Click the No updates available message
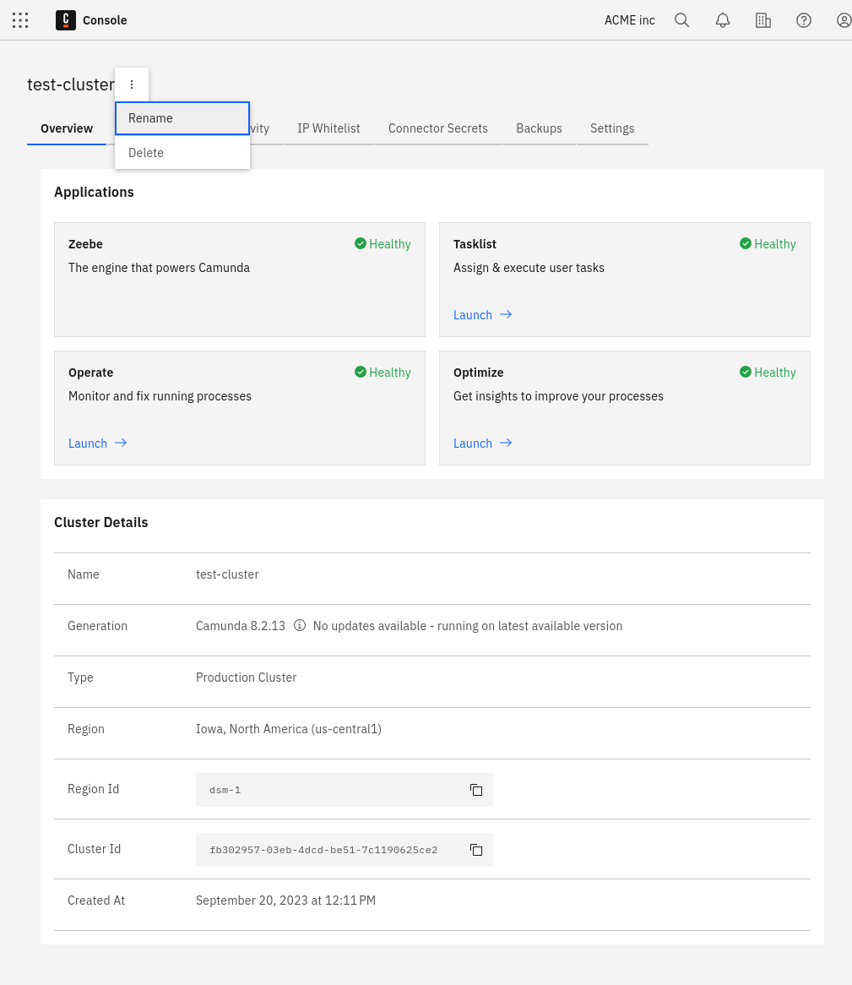This screenshot has height=985, width=852. point(468,626)
